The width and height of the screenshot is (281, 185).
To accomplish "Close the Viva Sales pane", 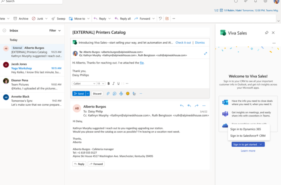I will 273,33.
